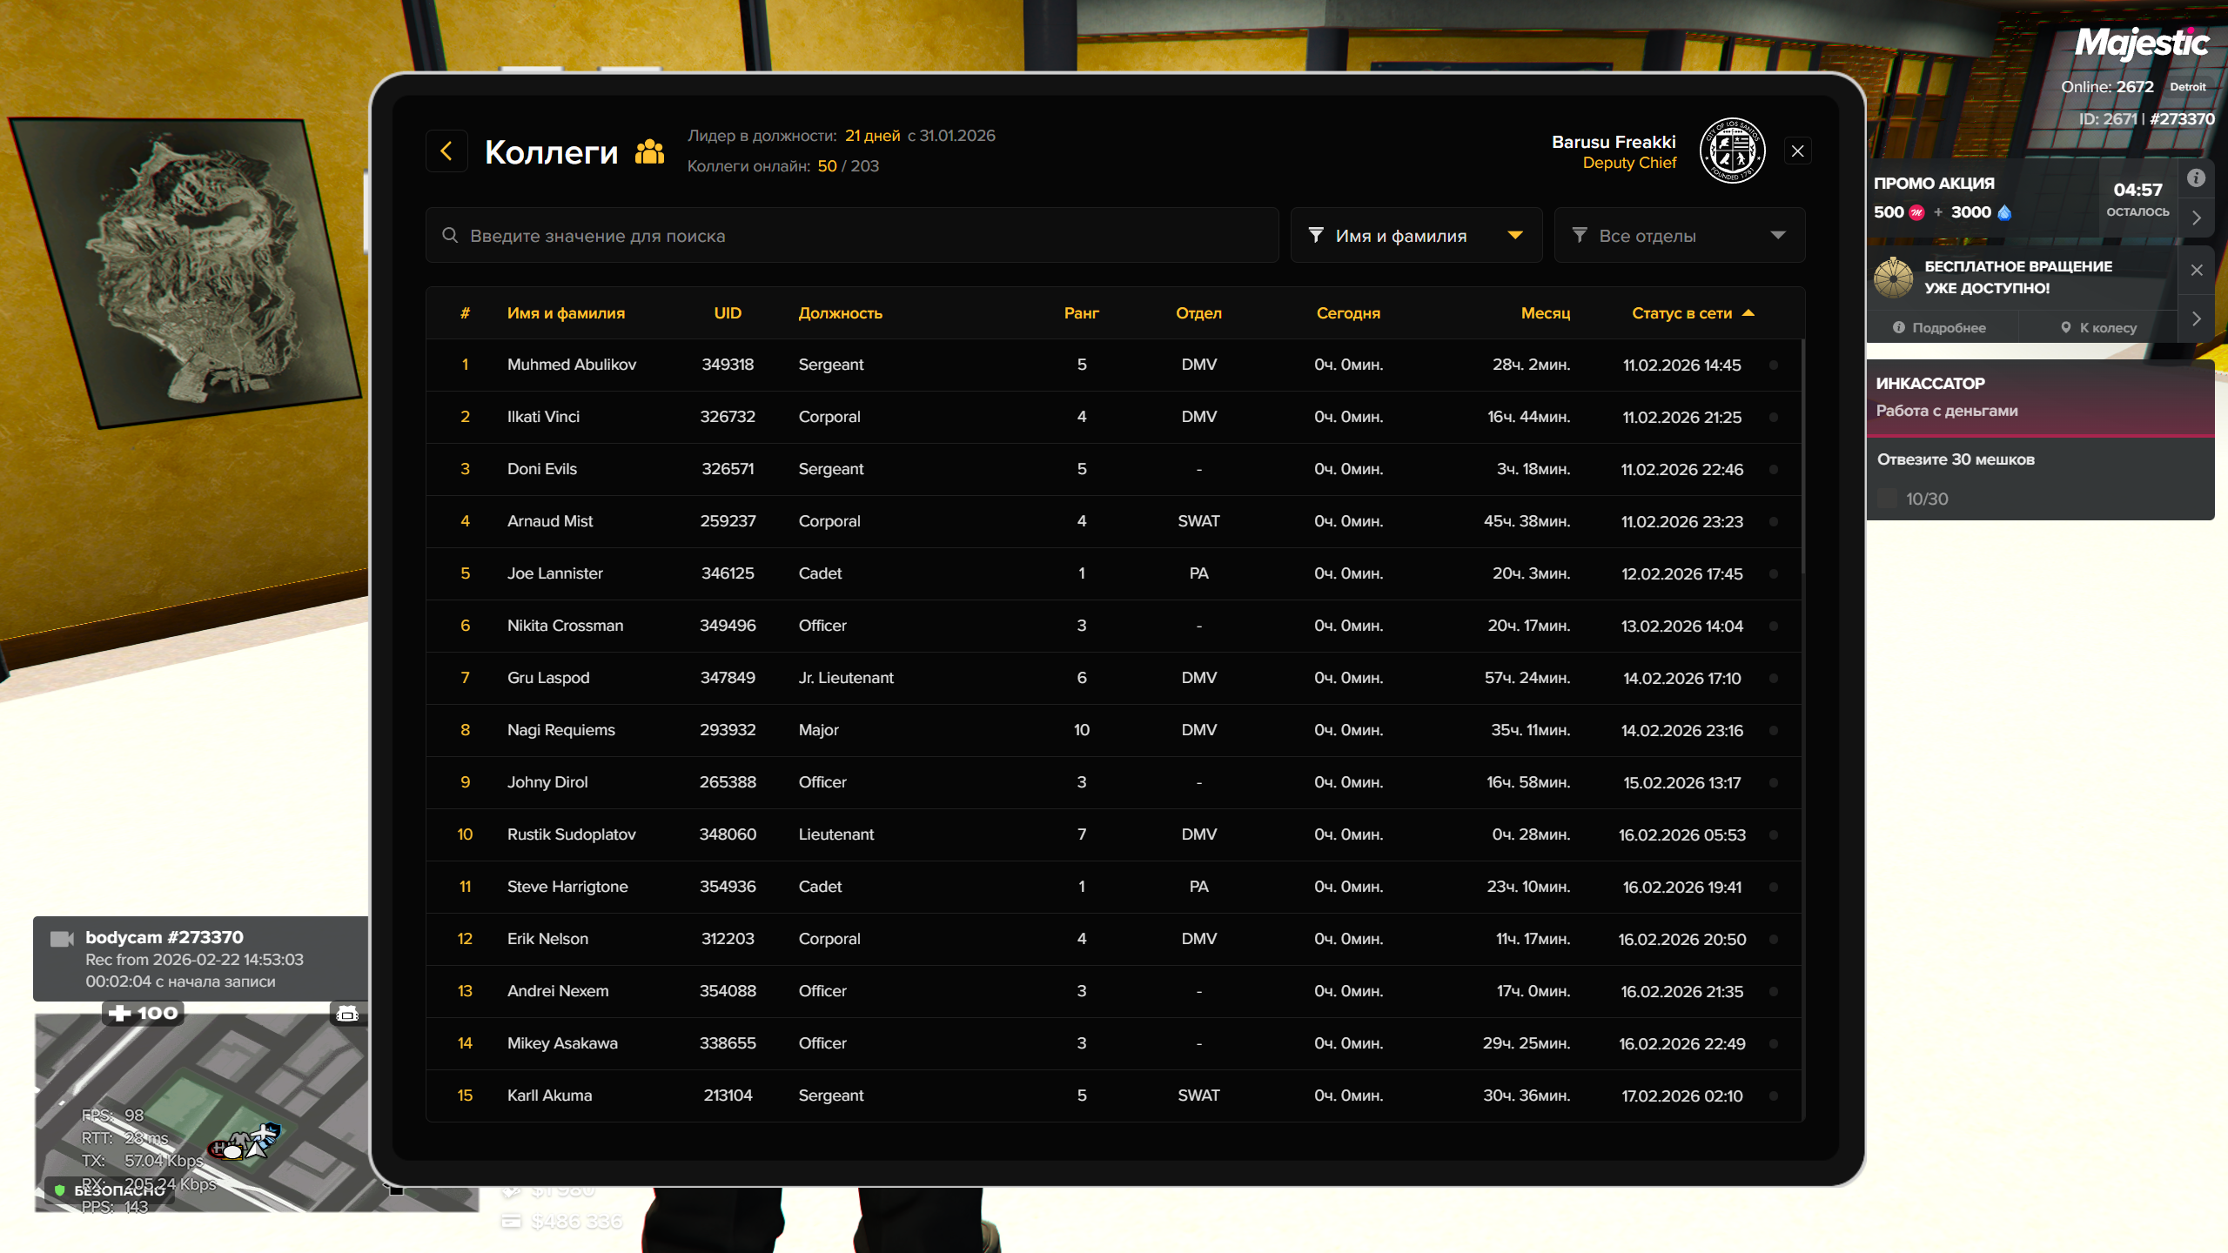Toggle the 10/30 task checkbox
Image resolution: width=2228 pixels, height=1253 pixels.
pos(1887,499)
